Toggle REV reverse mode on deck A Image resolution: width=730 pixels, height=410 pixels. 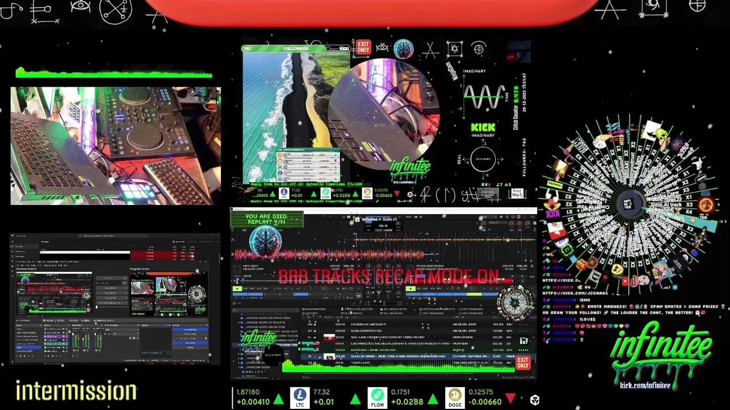[266, 289]
